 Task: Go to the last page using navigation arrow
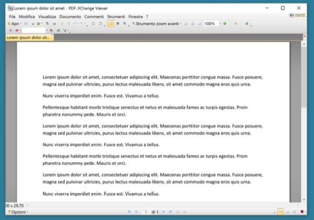170,212
